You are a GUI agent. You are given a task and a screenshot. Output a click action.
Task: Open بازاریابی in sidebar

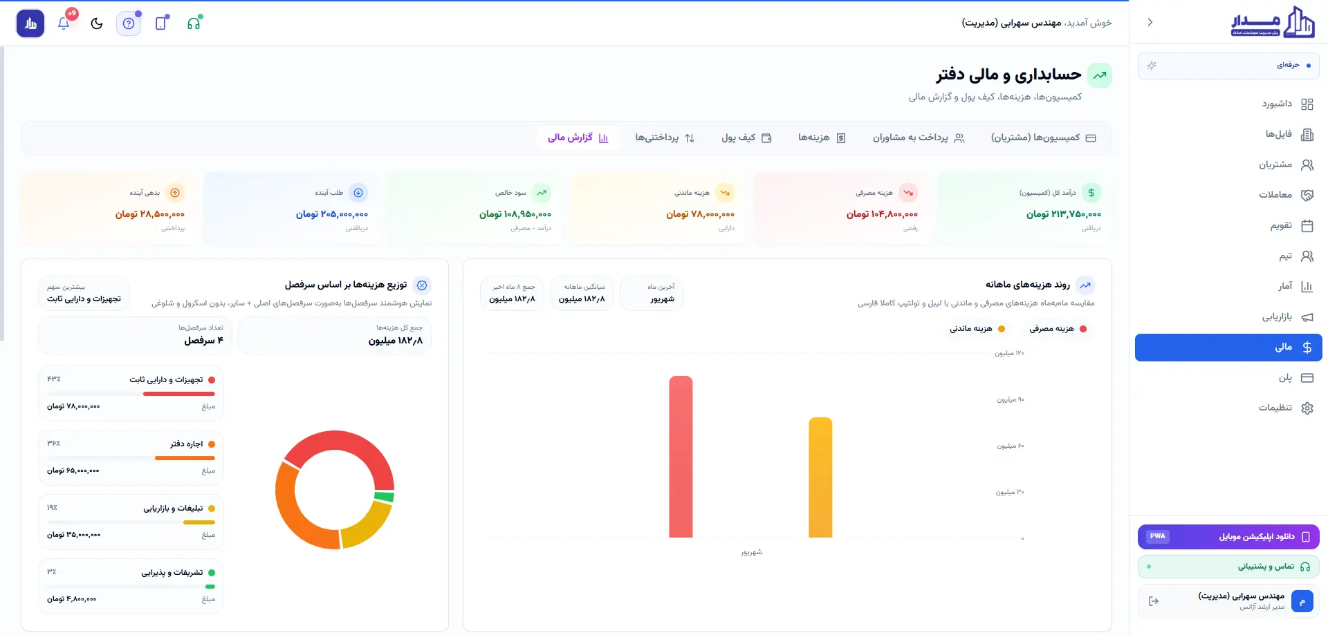point(1228,317)
